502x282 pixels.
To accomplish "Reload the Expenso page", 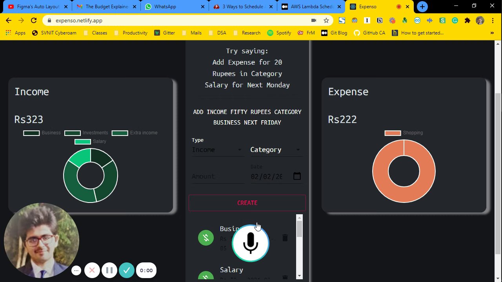I will 34,20.
